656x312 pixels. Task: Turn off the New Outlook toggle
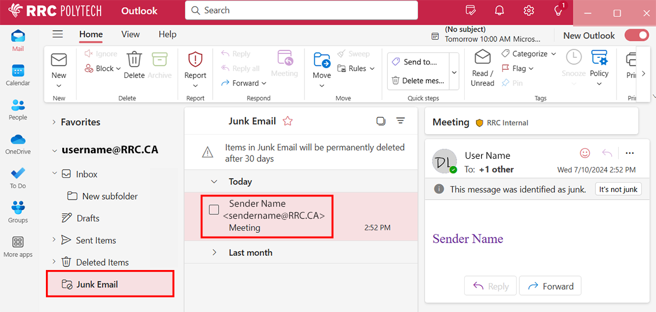636,35
